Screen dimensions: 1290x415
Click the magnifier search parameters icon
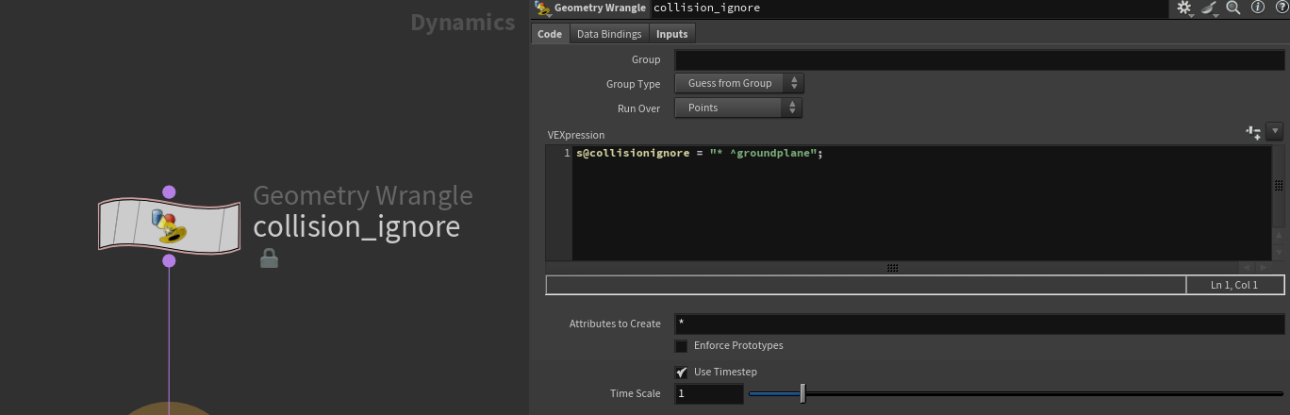coord(1233,8)
